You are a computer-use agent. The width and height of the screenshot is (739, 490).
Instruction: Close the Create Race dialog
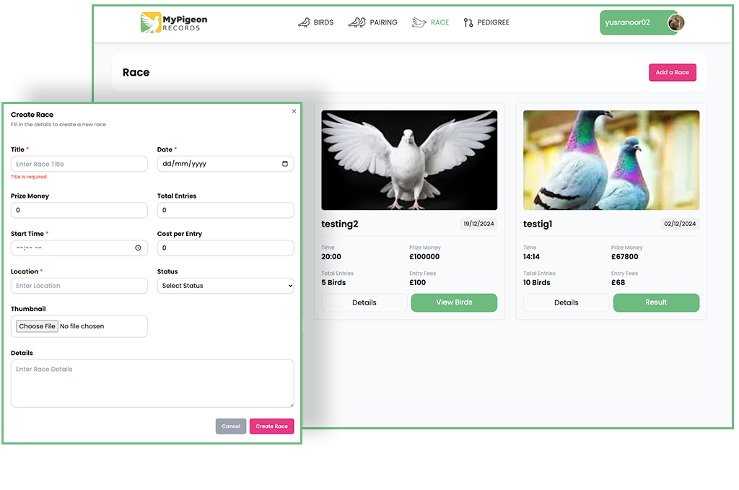(294, 111)
